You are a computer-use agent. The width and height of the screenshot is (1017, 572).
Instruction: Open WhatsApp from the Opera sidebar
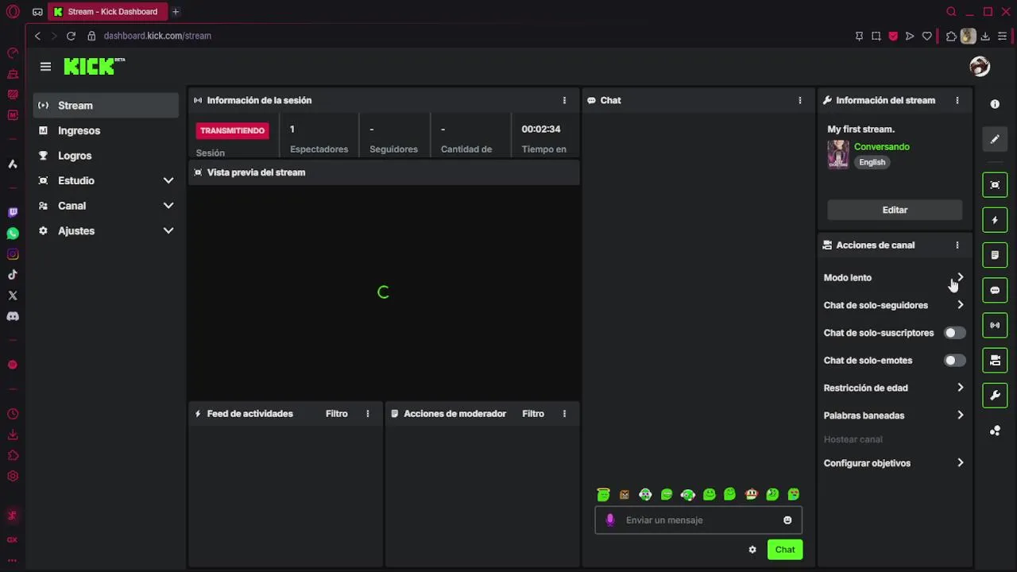pyautogui.click(x=13, y=234)
